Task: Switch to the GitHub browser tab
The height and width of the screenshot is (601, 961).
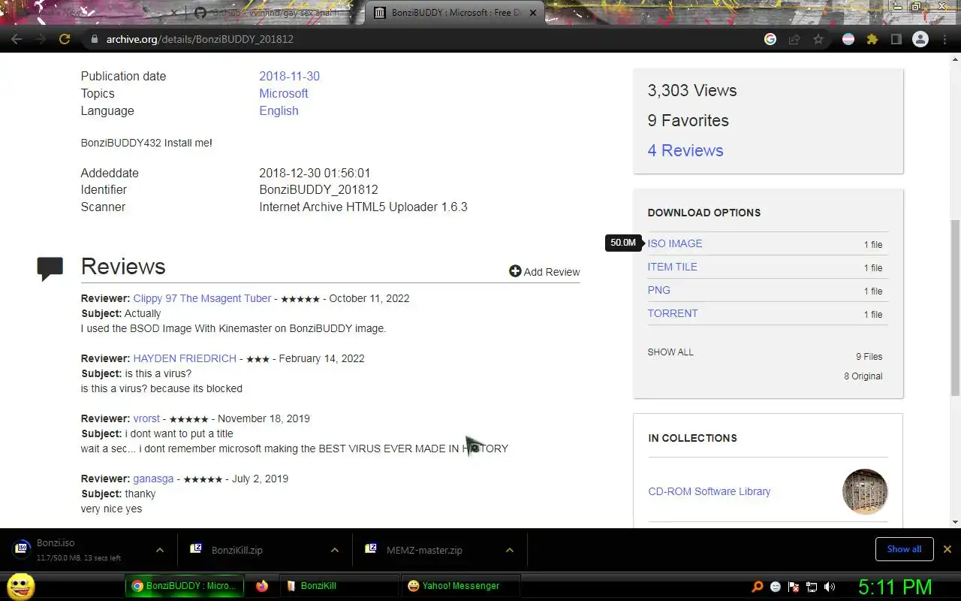Action: pyautogui.click(x=274, y=13)
